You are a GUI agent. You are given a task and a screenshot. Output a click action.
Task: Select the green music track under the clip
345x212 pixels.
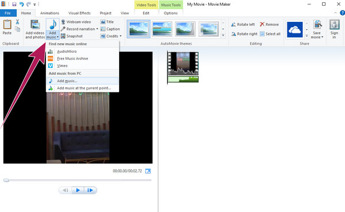pos(183,79)
